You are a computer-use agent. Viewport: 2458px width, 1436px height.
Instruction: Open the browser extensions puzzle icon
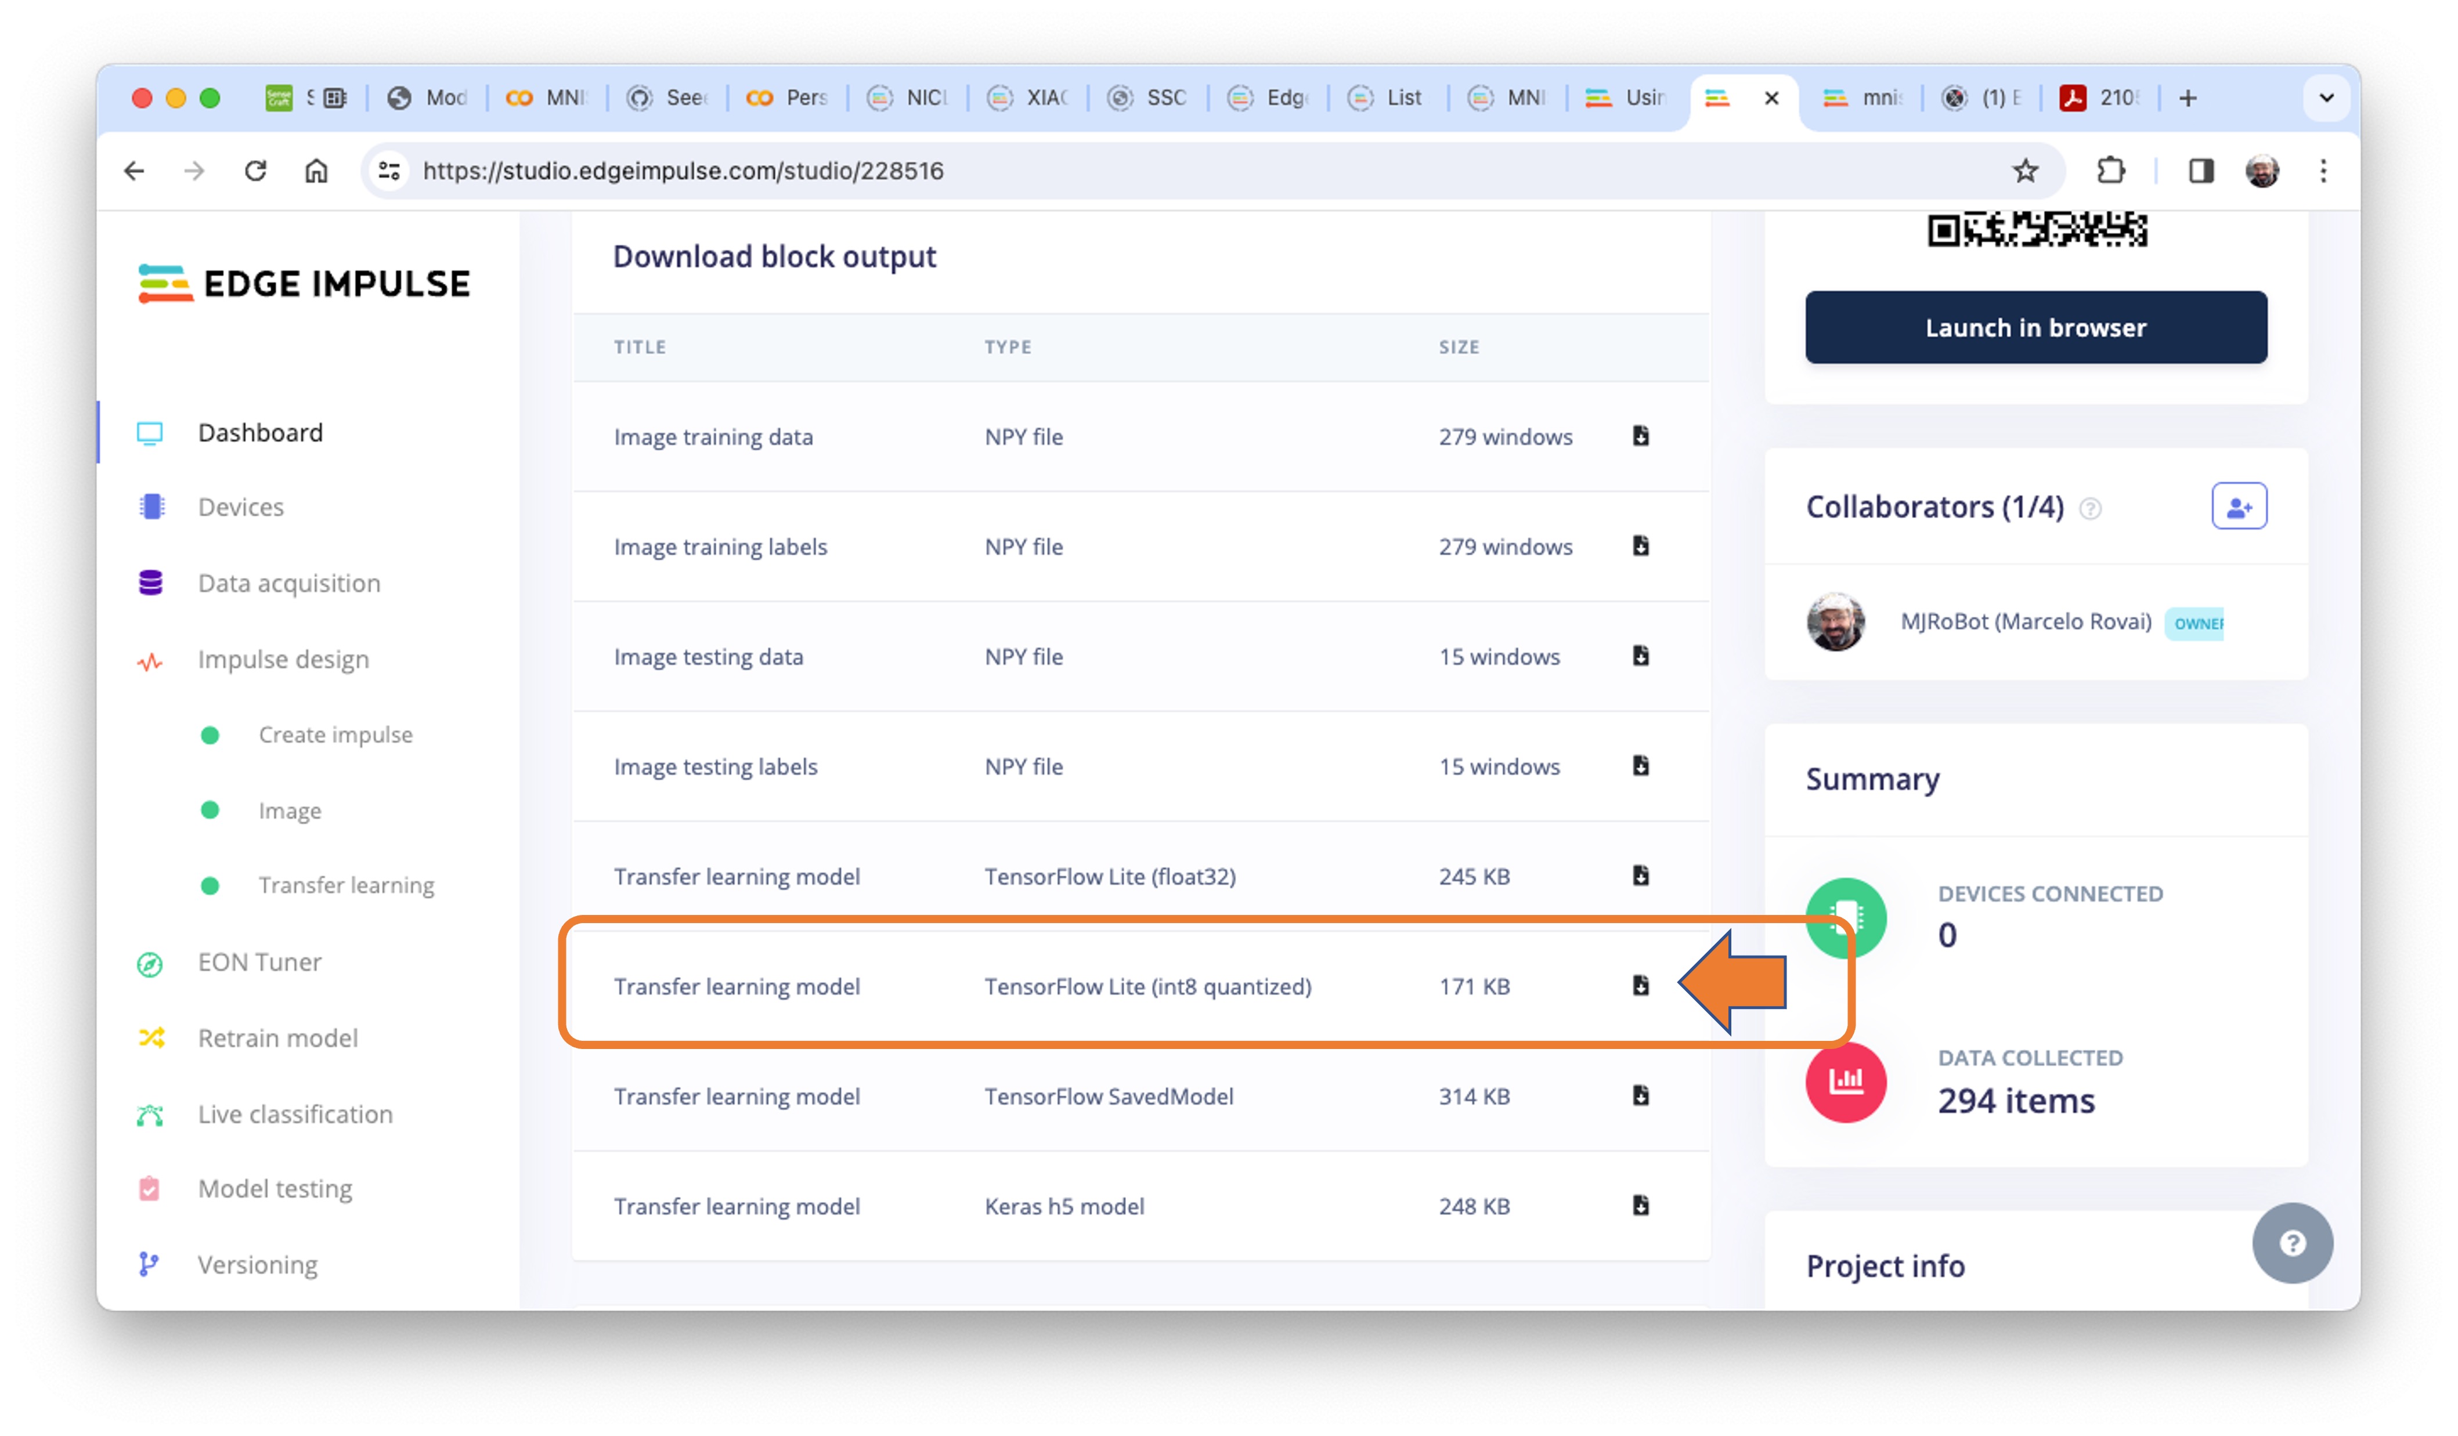coord(2111,172)
